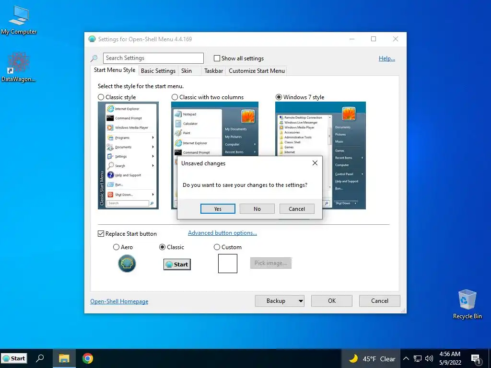The height and width of the screenshot is (368, 491).
Task: Open the Customize Start Menu tab
Action: (x=257, y=71)
